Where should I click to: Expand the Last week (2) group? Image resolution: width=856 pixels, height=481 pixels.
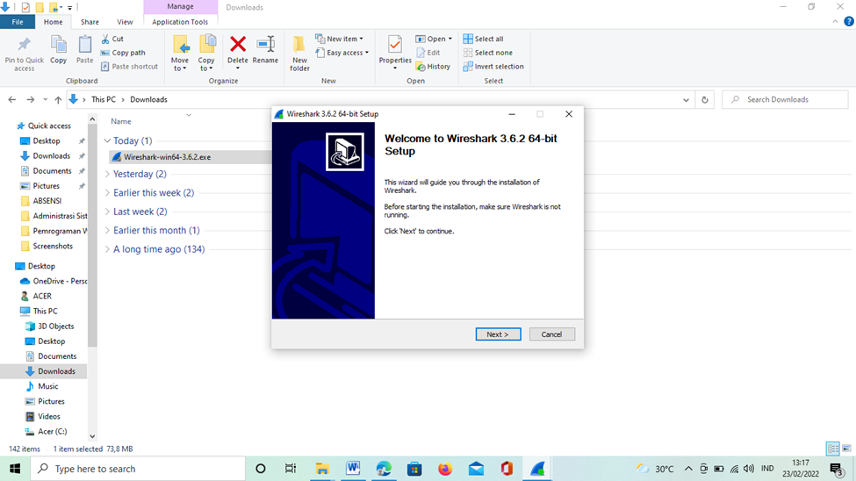point(107,212)
